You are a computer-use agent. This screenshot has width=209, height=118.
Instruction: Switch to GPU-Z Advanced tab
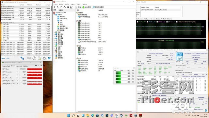[19, 66]
